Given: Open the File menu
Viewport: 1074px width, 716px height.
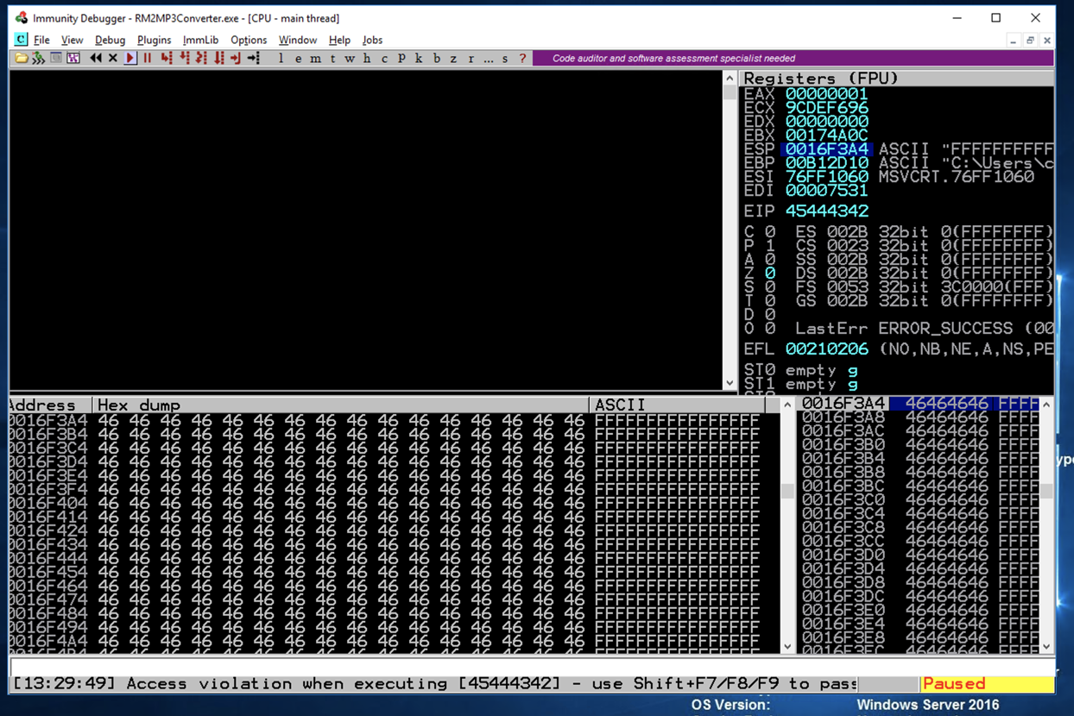Looking at the screenshot, I should (x=41, y=40).
